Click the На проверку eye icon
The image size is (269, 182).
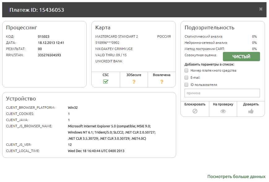tap(223, 111)
